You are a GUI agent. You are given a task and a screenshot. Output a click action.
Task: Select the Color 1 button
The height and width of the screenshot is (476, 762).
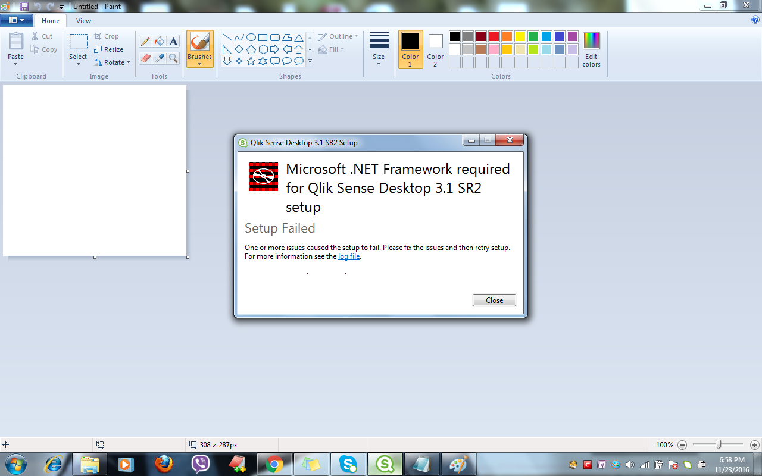410,49
